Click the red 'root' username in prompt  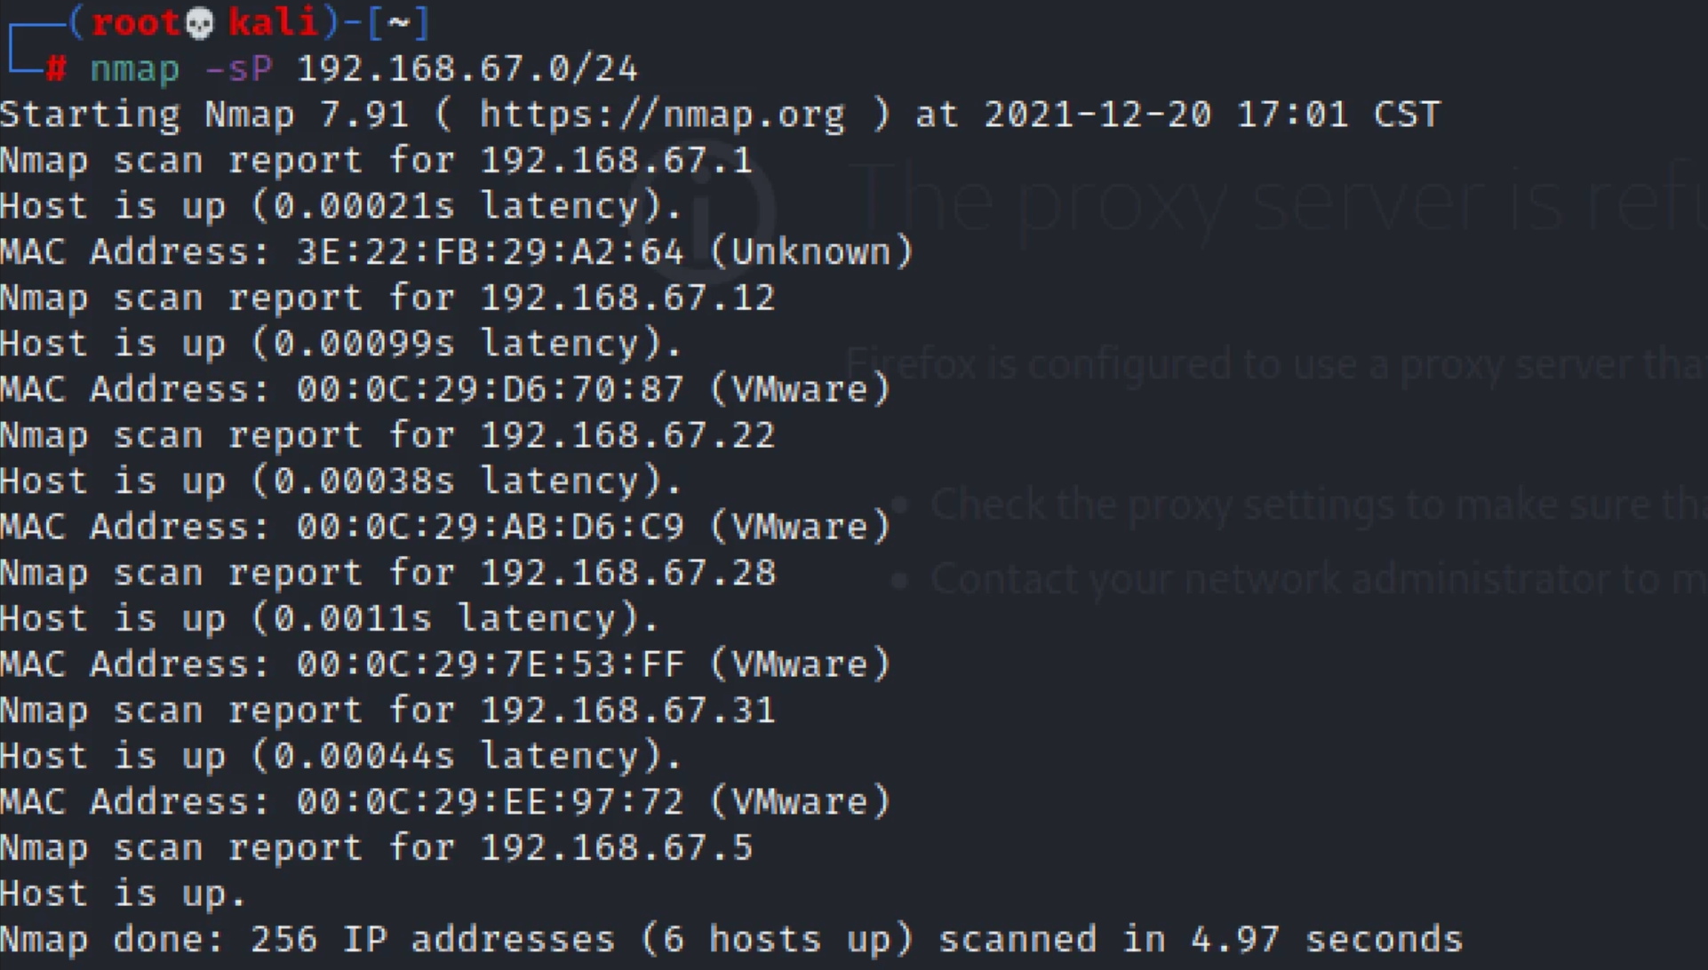coord(135,23)
